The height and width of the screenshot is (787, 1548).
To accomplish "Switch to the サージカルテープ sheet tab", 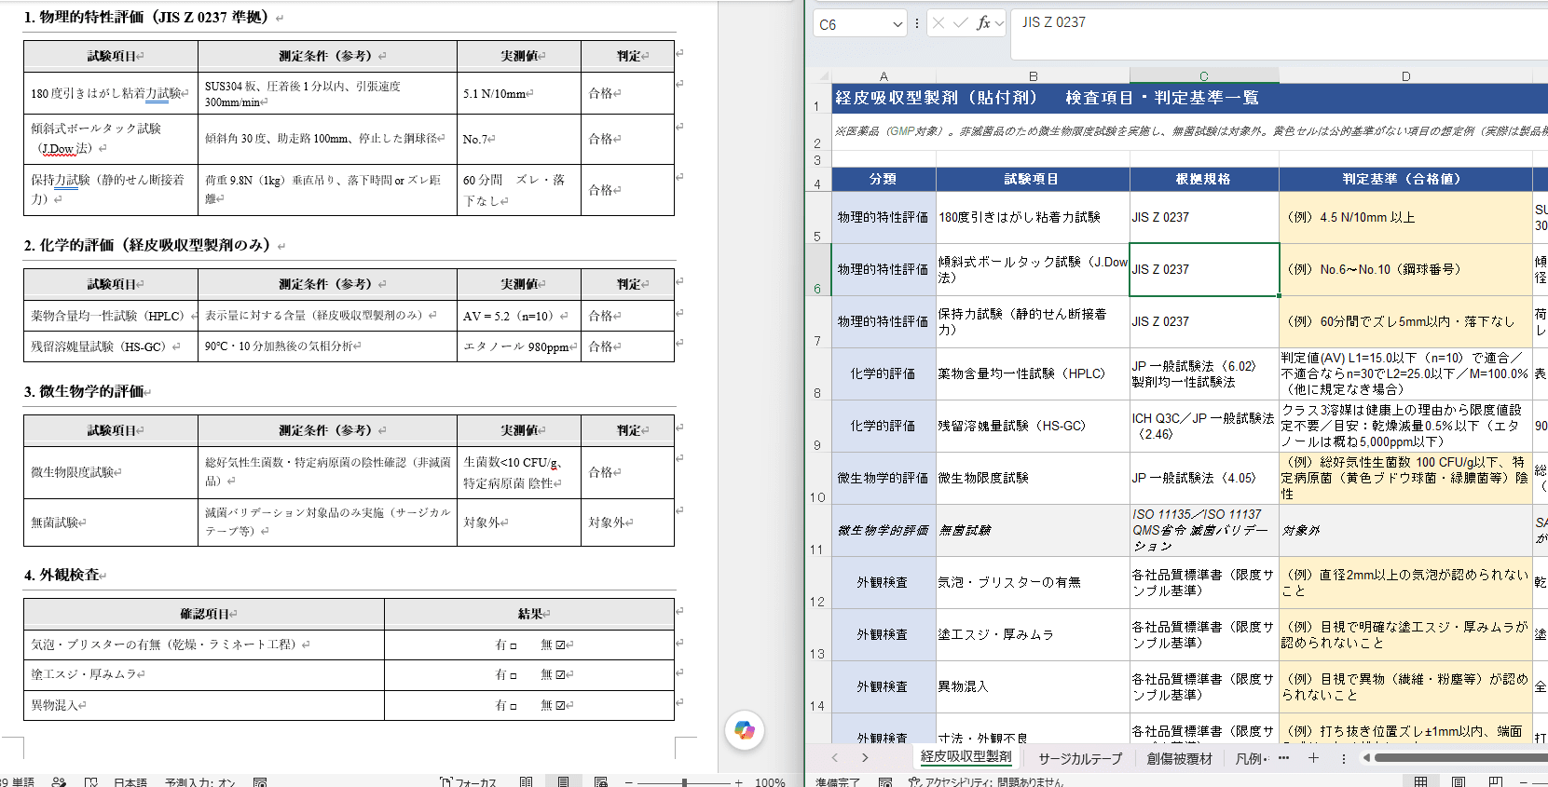I will click(x=1080, y=758).
